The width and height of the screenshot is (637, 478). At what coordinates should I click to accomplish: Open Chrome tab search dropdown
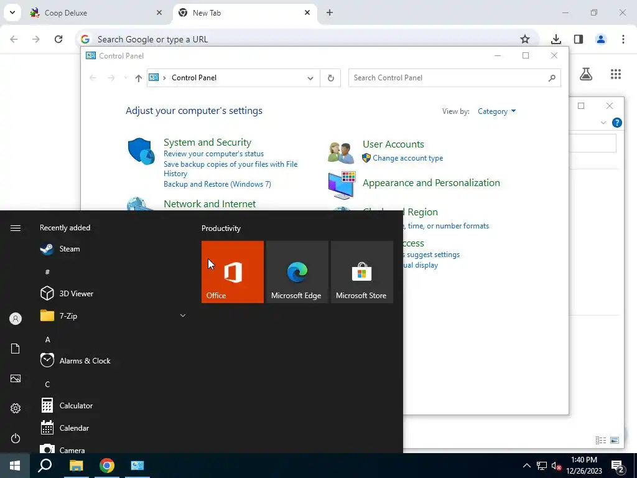click(12, 12)
